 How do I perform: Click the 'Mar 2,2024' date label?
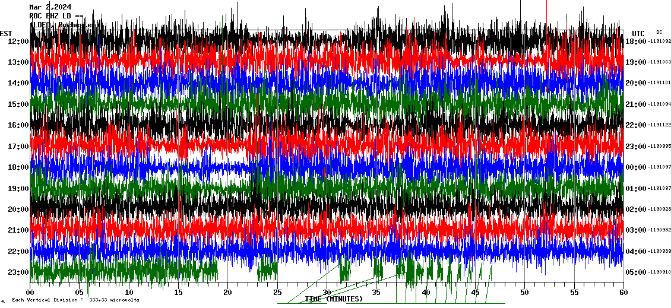point(50,7)
